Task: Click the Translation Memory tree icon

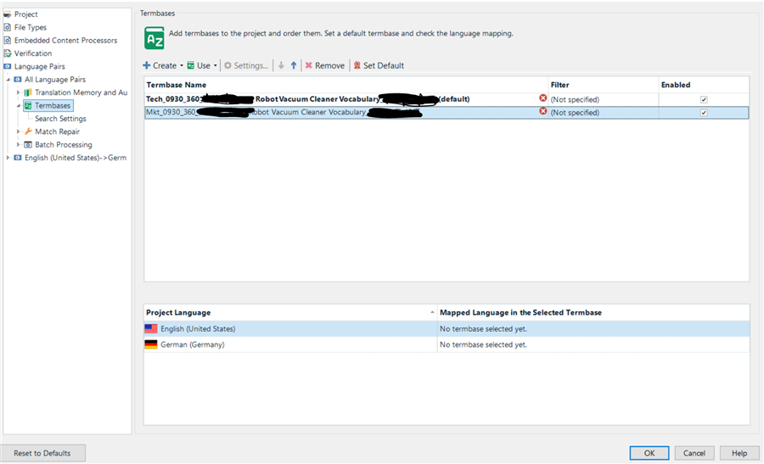Action: point(28,92)
